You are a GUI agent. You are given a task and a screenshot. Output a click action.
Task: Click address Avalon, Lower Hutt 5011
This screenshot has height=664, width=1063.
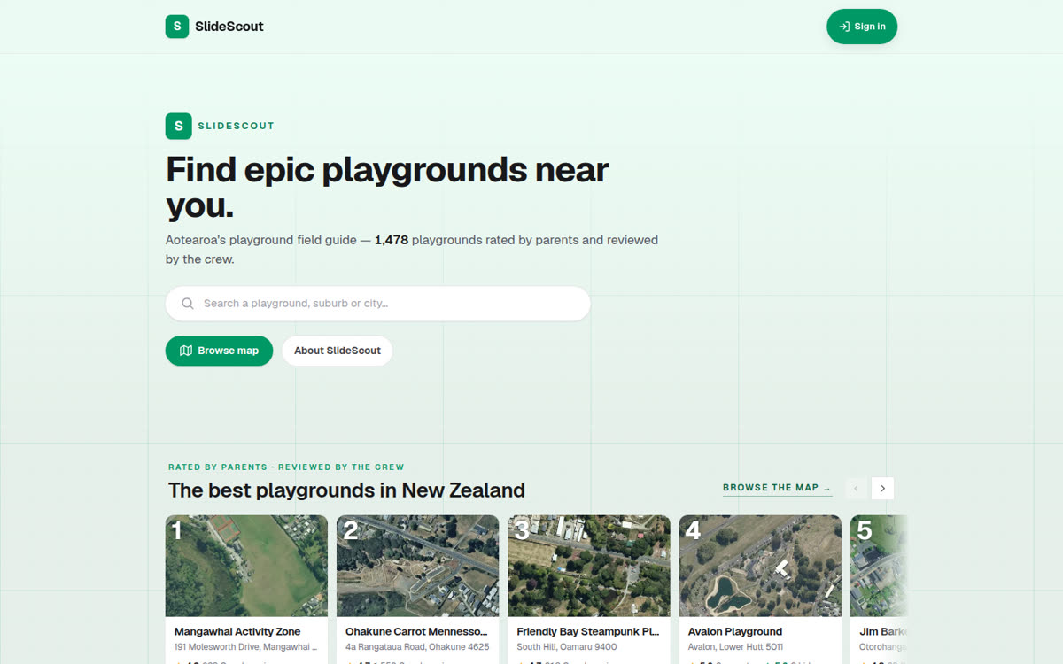click(x=735, y=647)
